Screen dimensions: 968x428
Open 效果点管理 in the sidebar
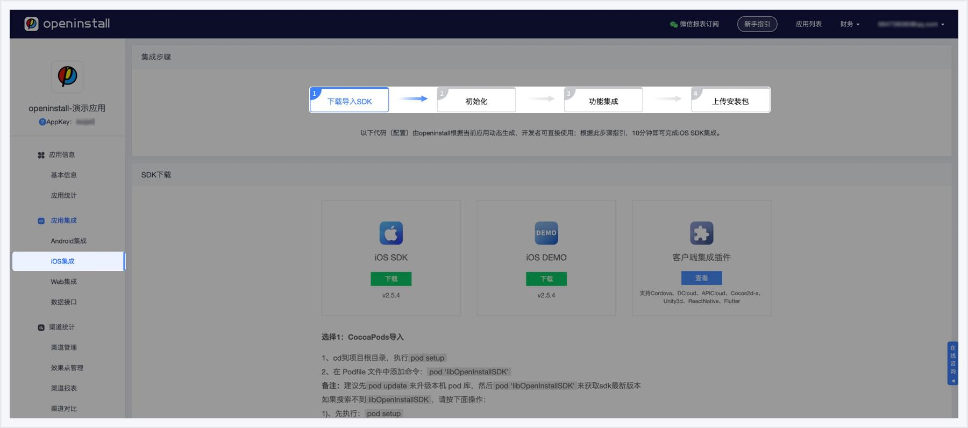point(67,368)
